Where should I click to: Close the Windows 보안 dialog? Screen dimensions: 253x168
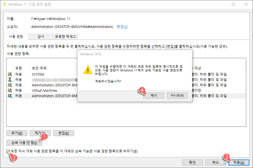(x=188, y=54)
